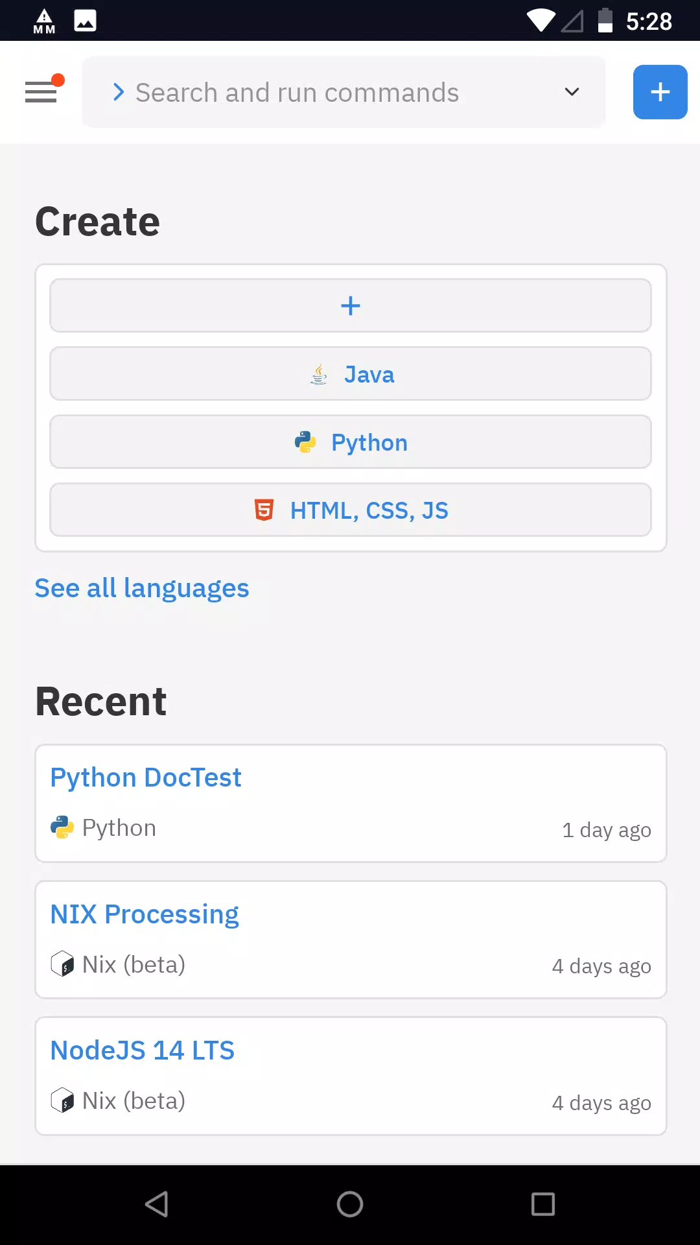700x1245 pixels.
Task: Create a blank repl with plus button
Action: point(351,305)
